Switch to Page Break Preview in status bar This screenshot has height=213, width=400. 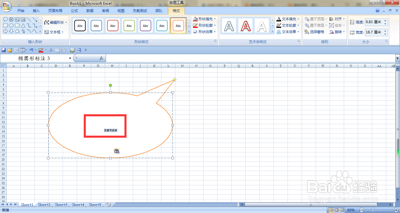click(342, 210)
